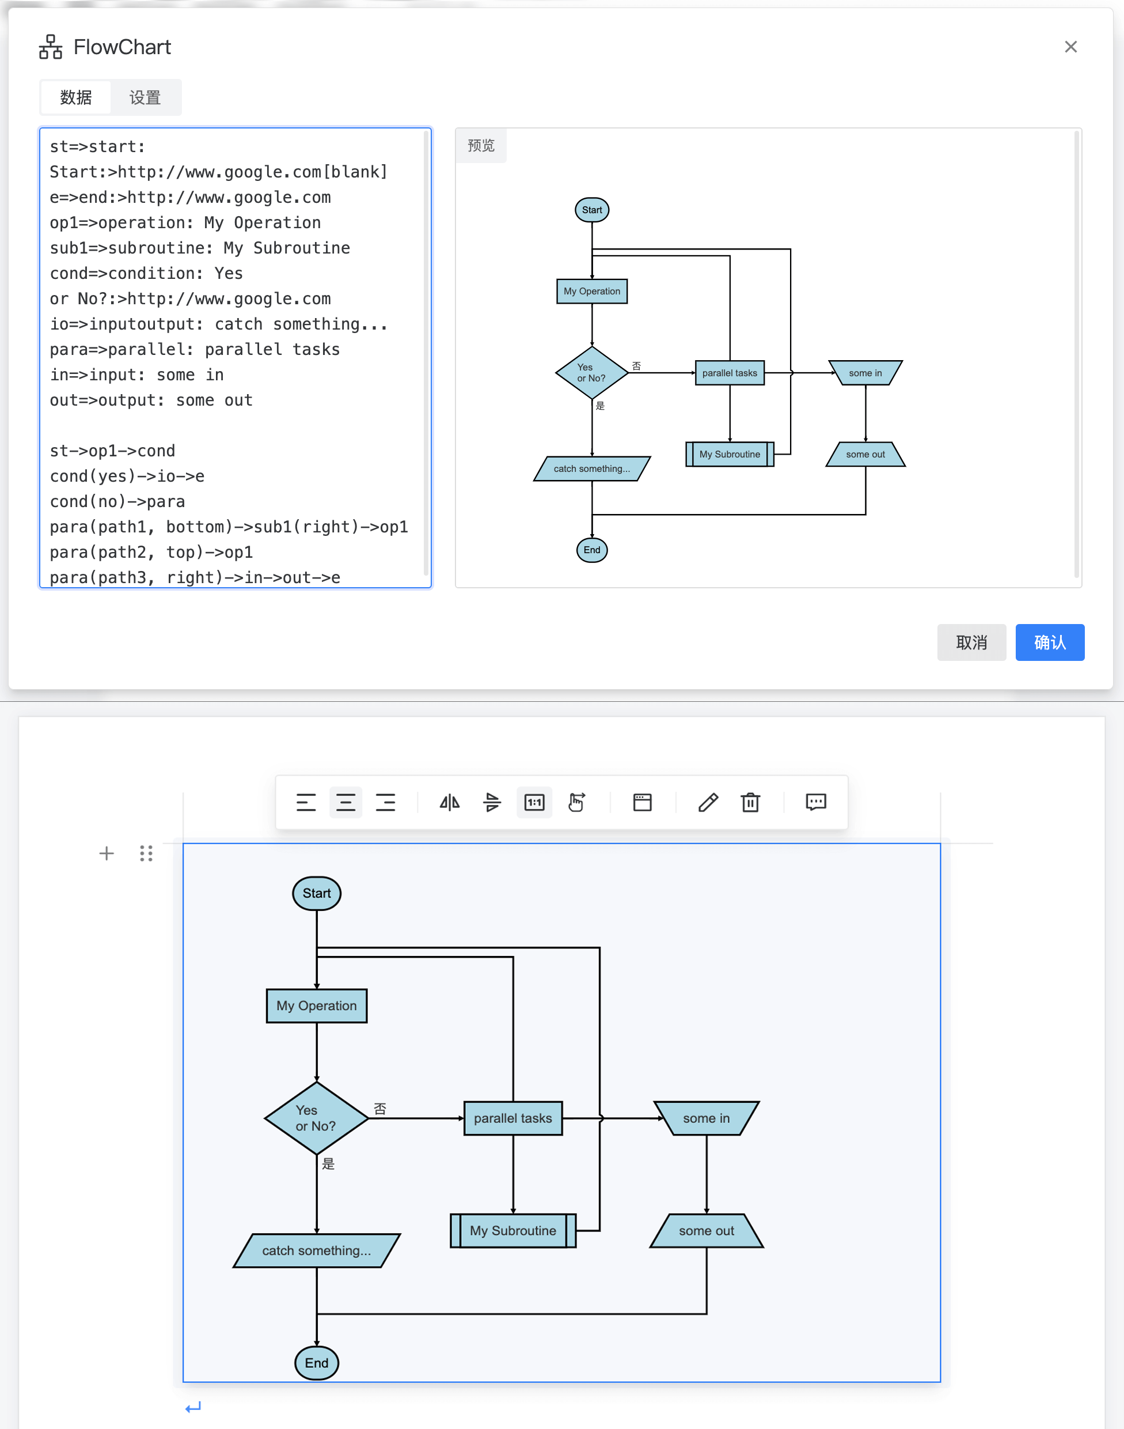Center-align the block in the toolbar
Viewport: 1124px width, 1429px height.
[x=345, y=802]
